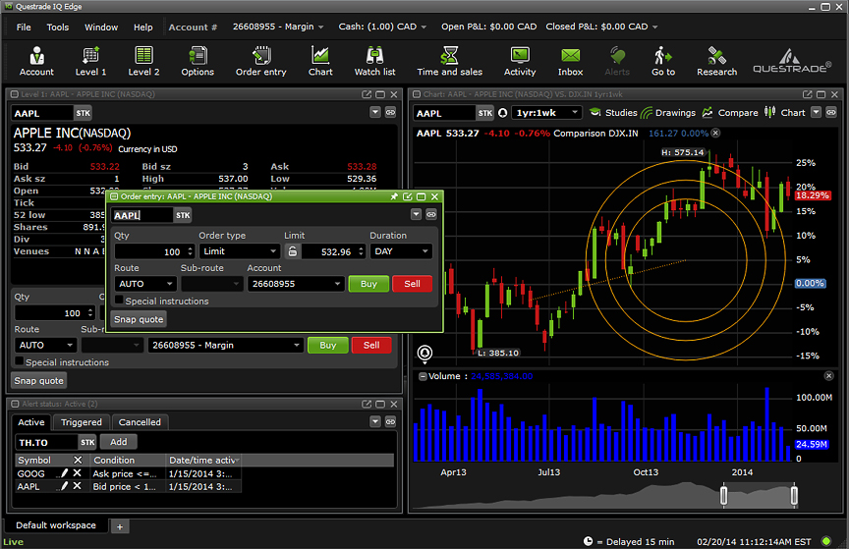Delete the AAPL alert row X
The height and width of the screenshot is (549, 849).
click(78, 486)
